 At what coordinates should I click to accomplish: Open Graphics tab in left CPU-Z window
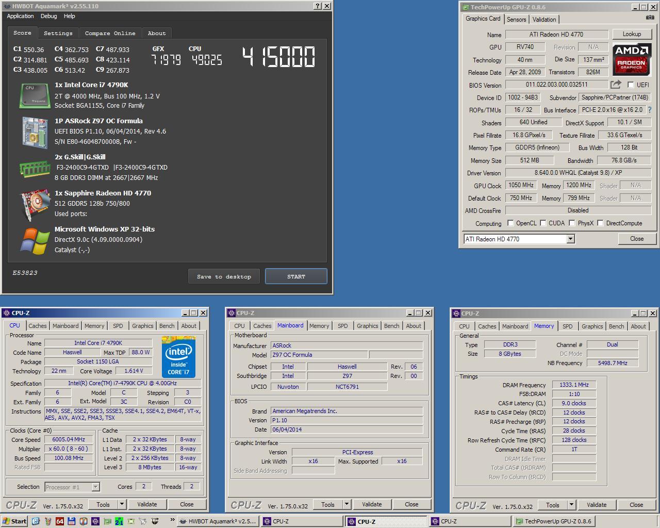143,326
